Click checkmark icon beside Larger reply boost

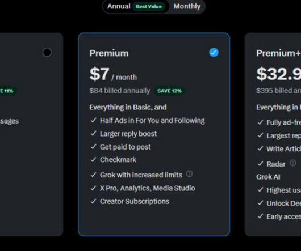click(94, 134)
